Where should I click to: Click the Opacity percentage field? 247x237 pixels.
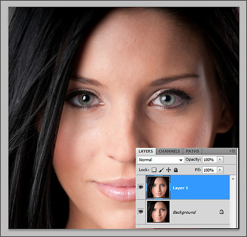pos(209,160)
